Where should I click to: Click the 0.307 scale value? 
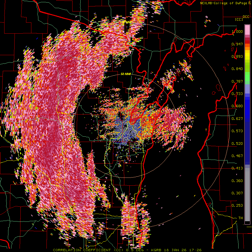237,193
